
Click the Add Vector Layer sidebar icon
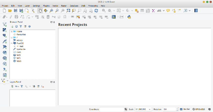(5, 24)
